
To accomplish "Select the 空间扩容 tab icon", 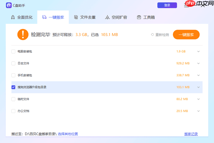I will (x=107, y=17).
